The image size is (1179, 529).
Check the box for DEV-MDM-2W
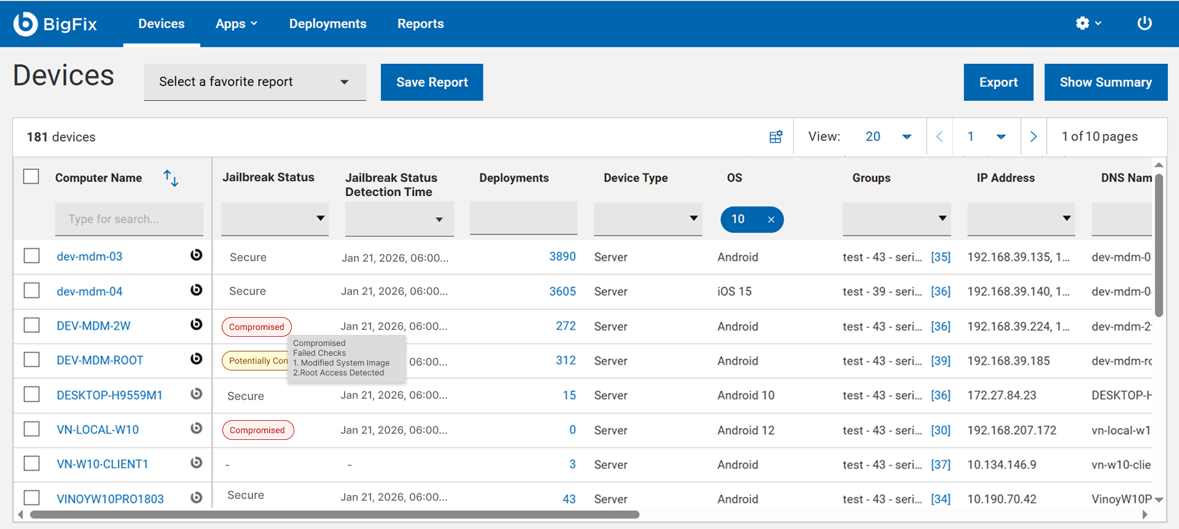[x=31, y=325]
